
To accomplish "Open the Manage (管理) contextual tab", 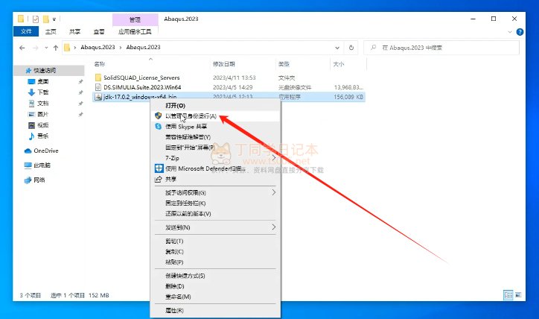I will coord(135,19).
